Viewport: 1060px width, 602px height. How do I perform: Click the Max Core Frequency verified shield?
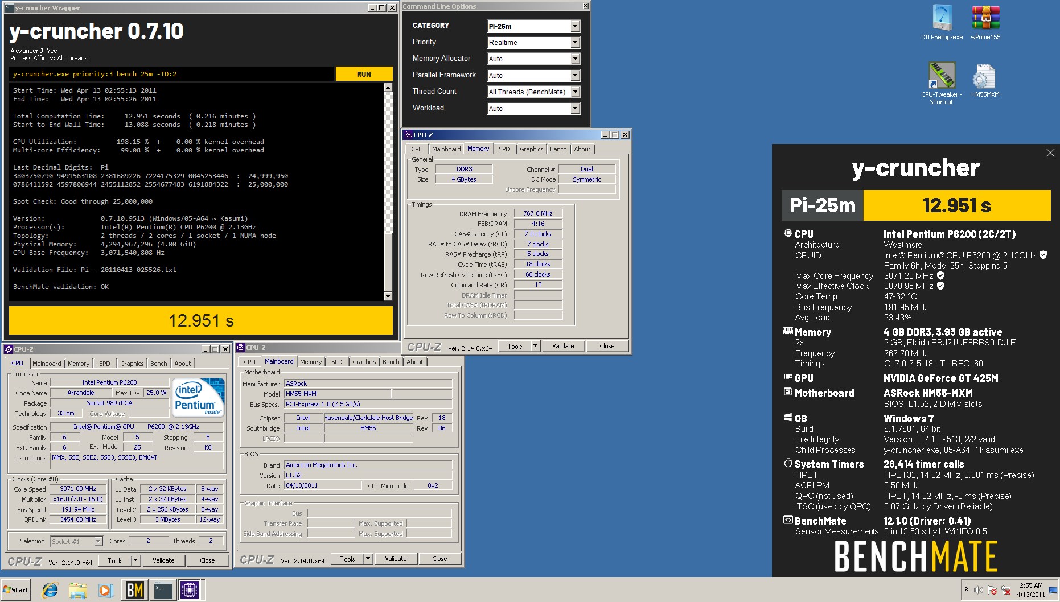pyautogui.click(x=940, y=275)
